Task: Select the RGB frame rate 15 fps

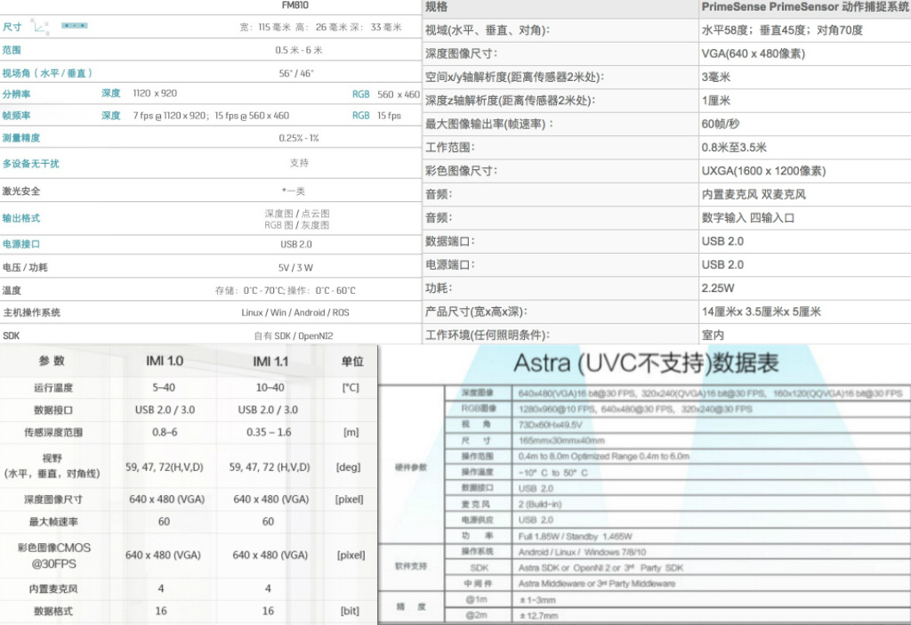Action: tap(390, 115)
